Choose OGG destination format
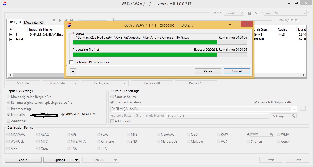314x167 pixels. (x=189, y=135)
